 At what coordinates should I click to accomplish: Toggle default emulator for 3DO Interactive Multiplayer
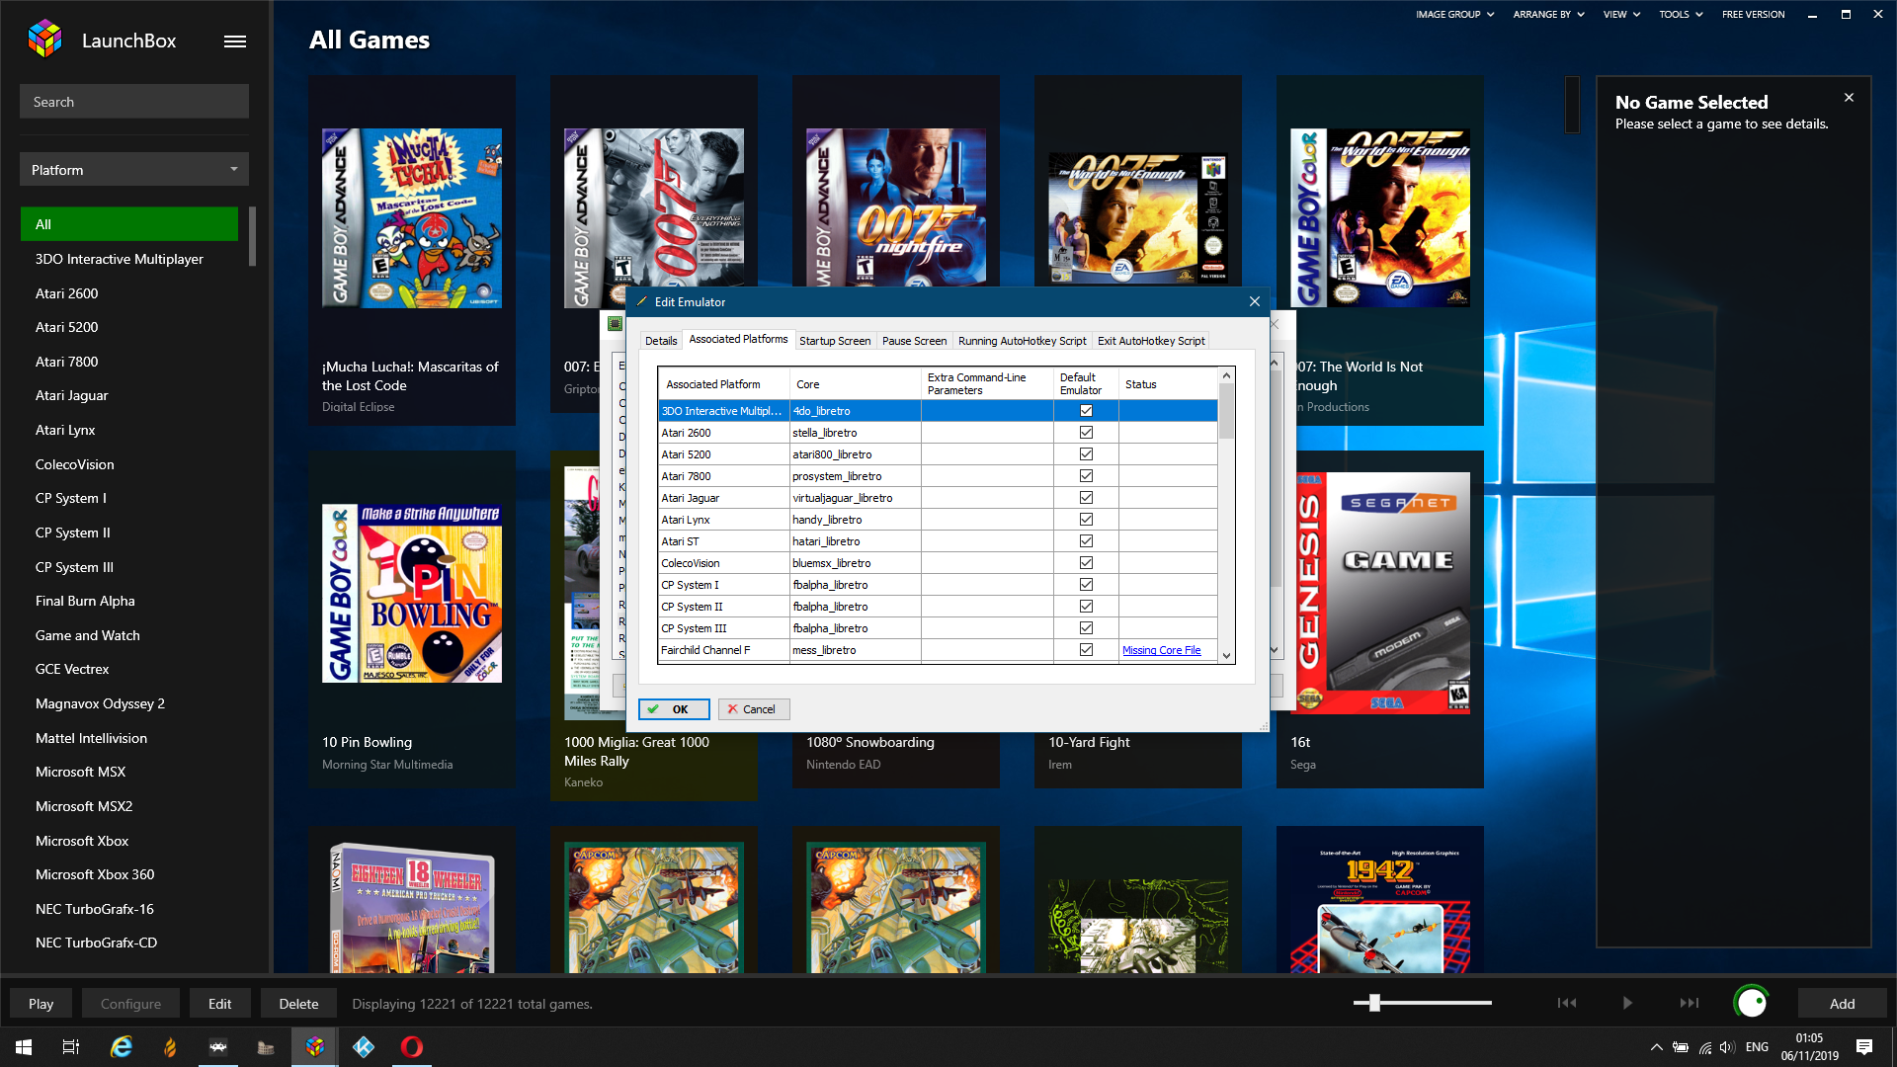(x=1086, y=411)
